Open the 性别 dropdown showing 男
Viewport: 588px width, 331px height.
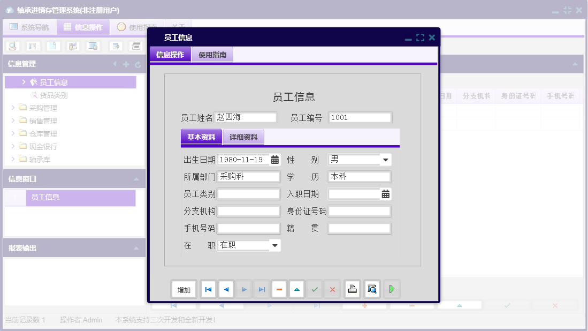pos(386,160)
